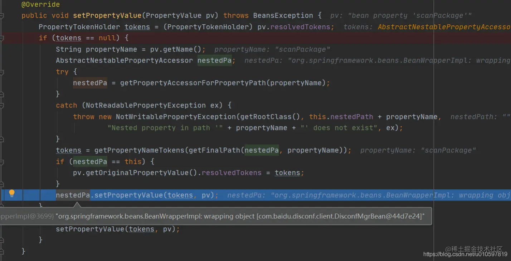Collapse the setPropertyValue method using its gutter fold marker
511x261 pixels.
coord(1,16)
